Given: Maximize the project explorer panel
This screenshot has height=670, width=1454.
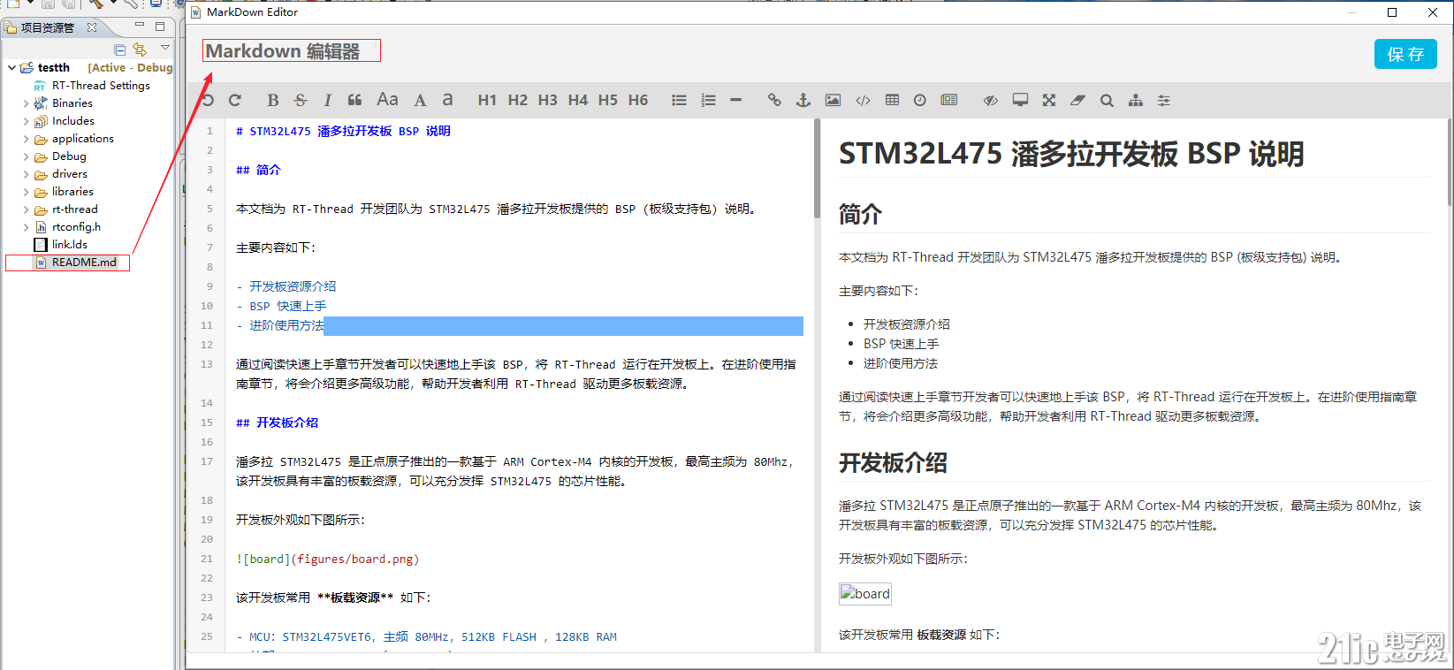Looking at the screenshot, I should click(160, 27).
